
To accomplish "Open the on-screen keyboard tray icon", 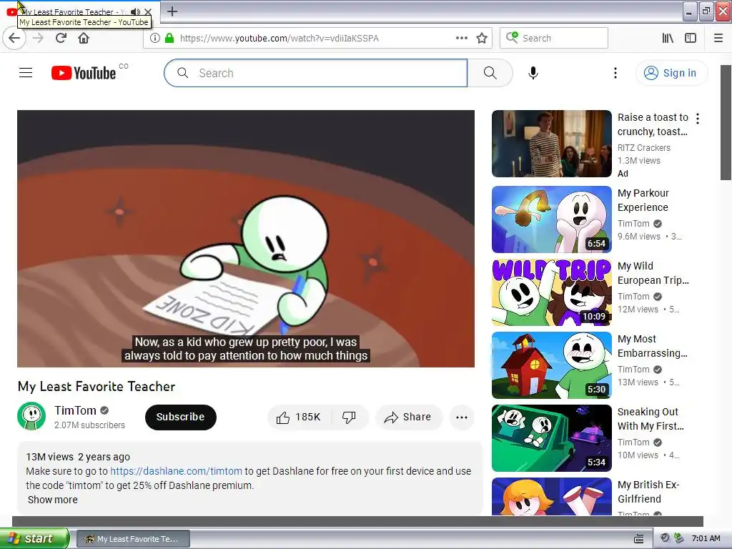I will pos(639,538).
